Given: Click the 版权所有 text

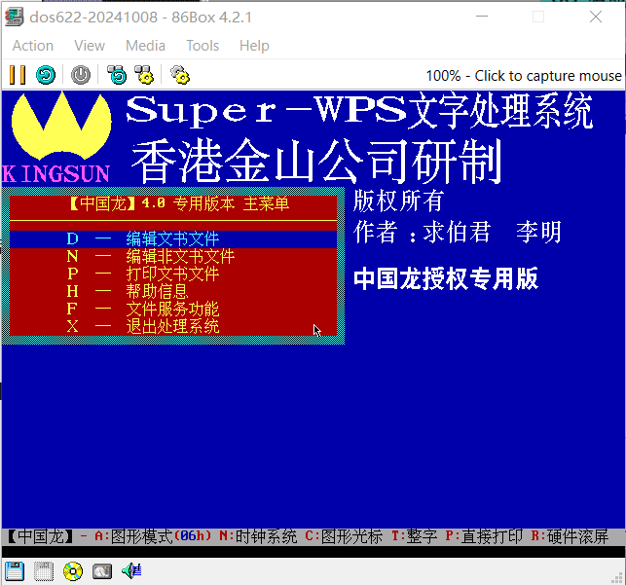Looking at the screenshot, I should pos(398,201).
